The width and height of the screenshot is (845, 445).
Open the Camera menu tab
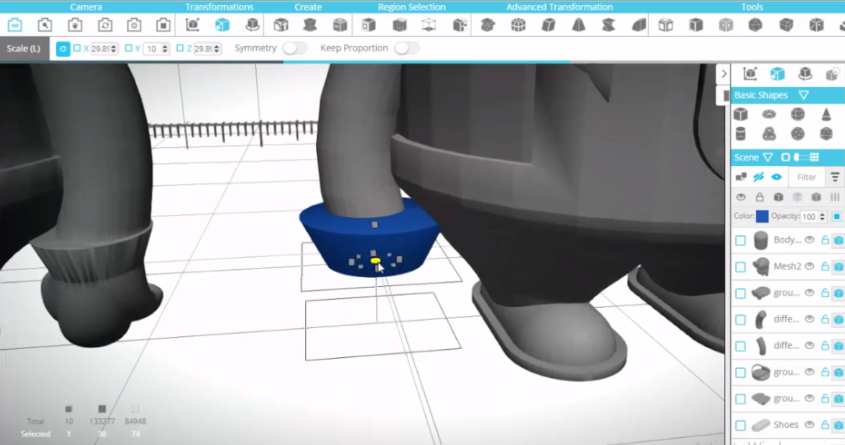(86, 7)
